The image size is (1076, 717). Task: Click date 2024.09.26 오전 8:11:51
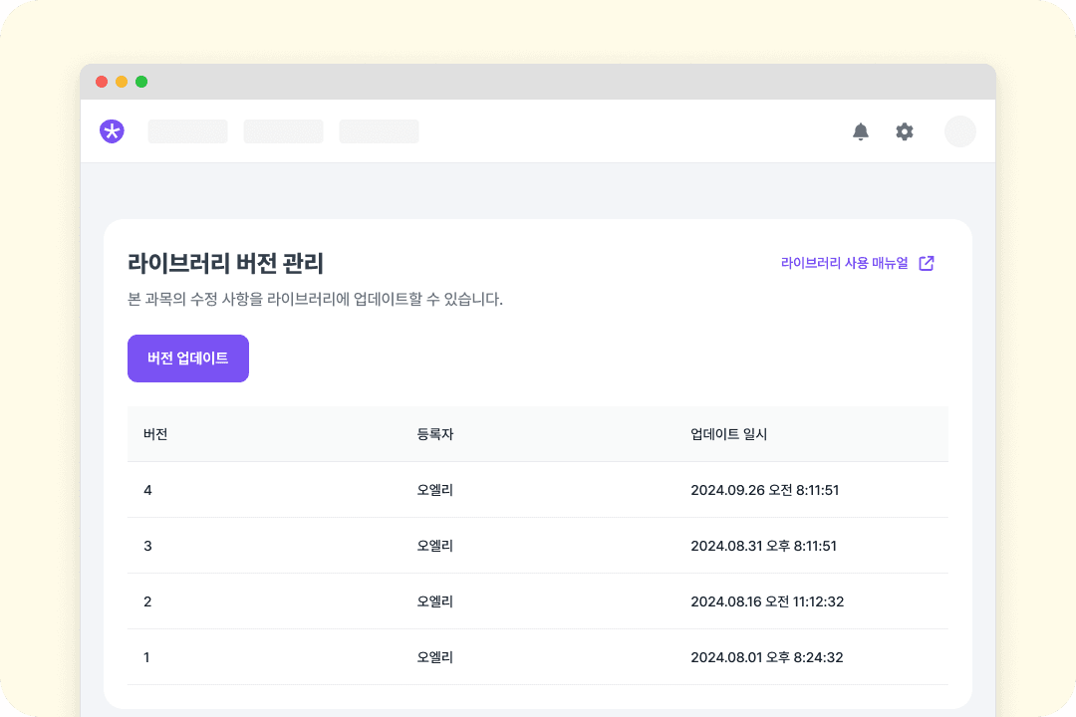tap(764, 490)
